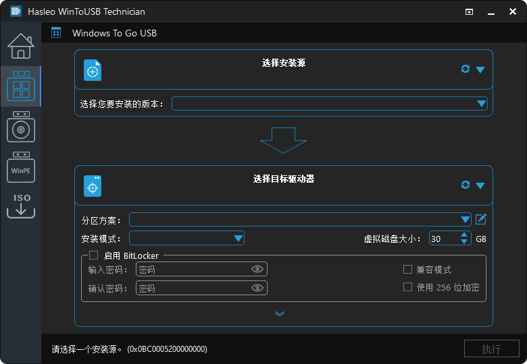Click the 选择您要安装的版本 label
The height and width of the screenshot is (364, 527).
tap(122, 104)
